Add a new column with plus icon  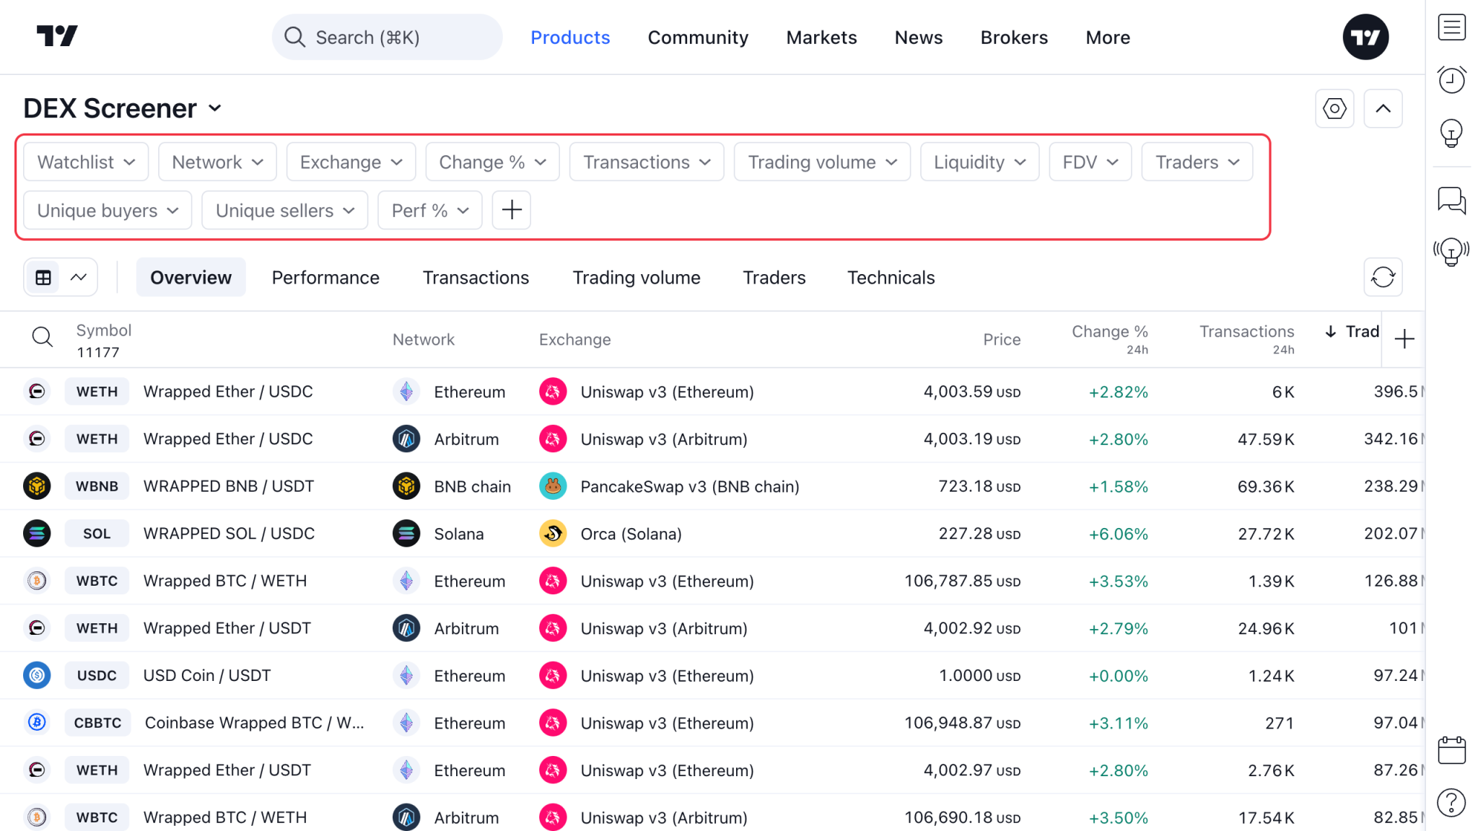(x=1404, y=339)
